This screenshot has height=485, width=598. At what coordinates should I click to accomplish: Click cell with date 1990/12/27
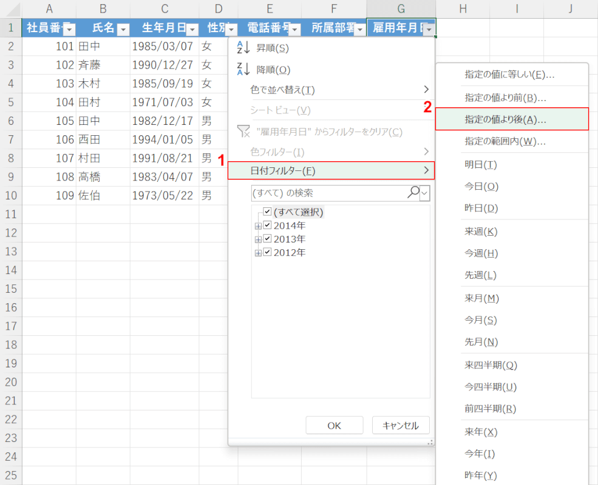coord(165,65)
